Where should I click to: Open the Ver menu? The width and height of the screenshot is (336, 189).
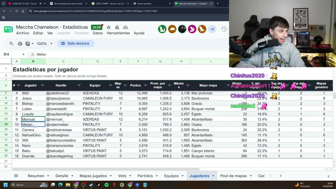click(x=50, y=33)
